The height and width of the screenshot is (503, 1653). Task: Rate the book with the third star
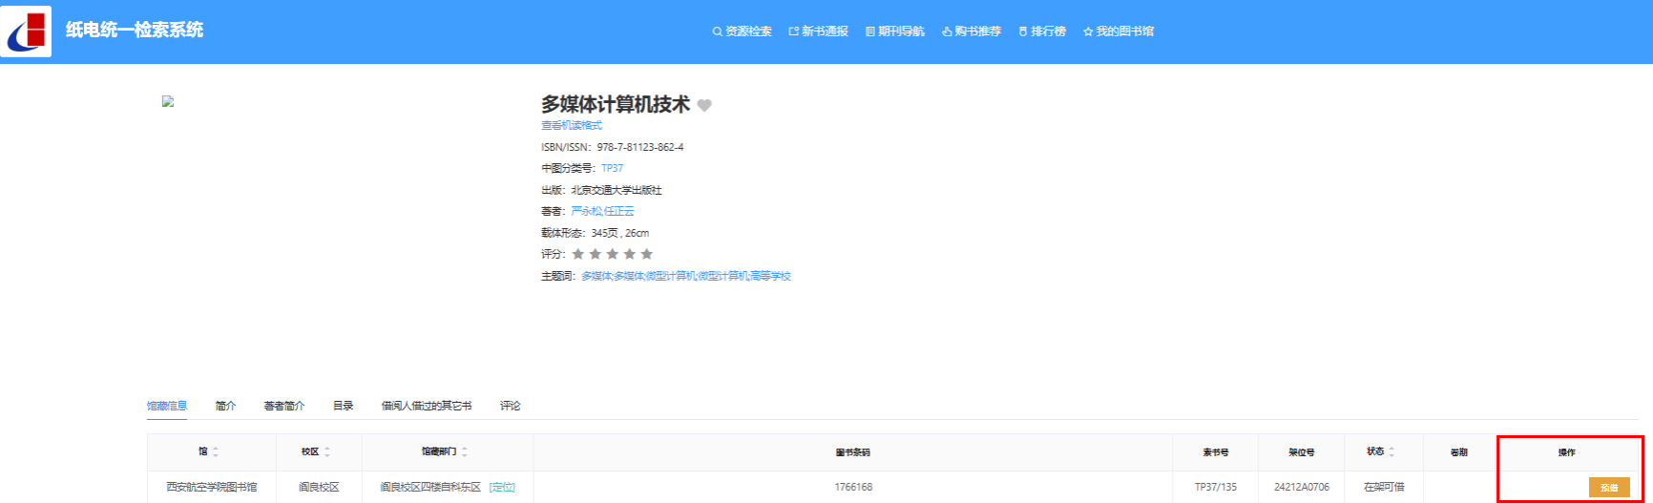point(613,254)
